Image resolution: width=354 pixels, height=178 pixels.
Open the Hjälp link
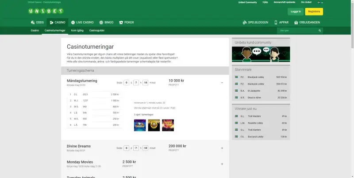click(265, 2)
